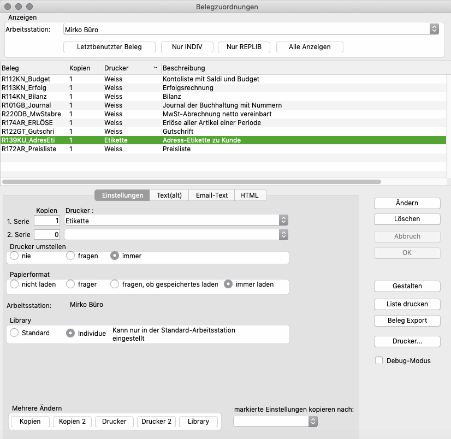Switch to the Email-Text tab
Screen dimensions: 451x439
pos(211,195)
